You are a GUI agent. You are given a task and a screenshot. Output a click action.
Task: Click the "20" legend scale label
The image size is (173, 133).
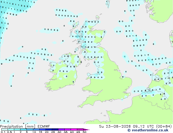click(47, 132)
